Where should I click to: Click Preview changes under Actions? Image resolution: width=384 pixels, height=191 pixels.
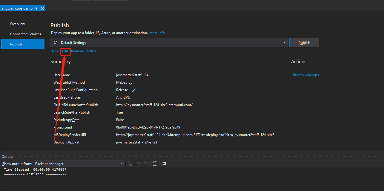[306, 75]
